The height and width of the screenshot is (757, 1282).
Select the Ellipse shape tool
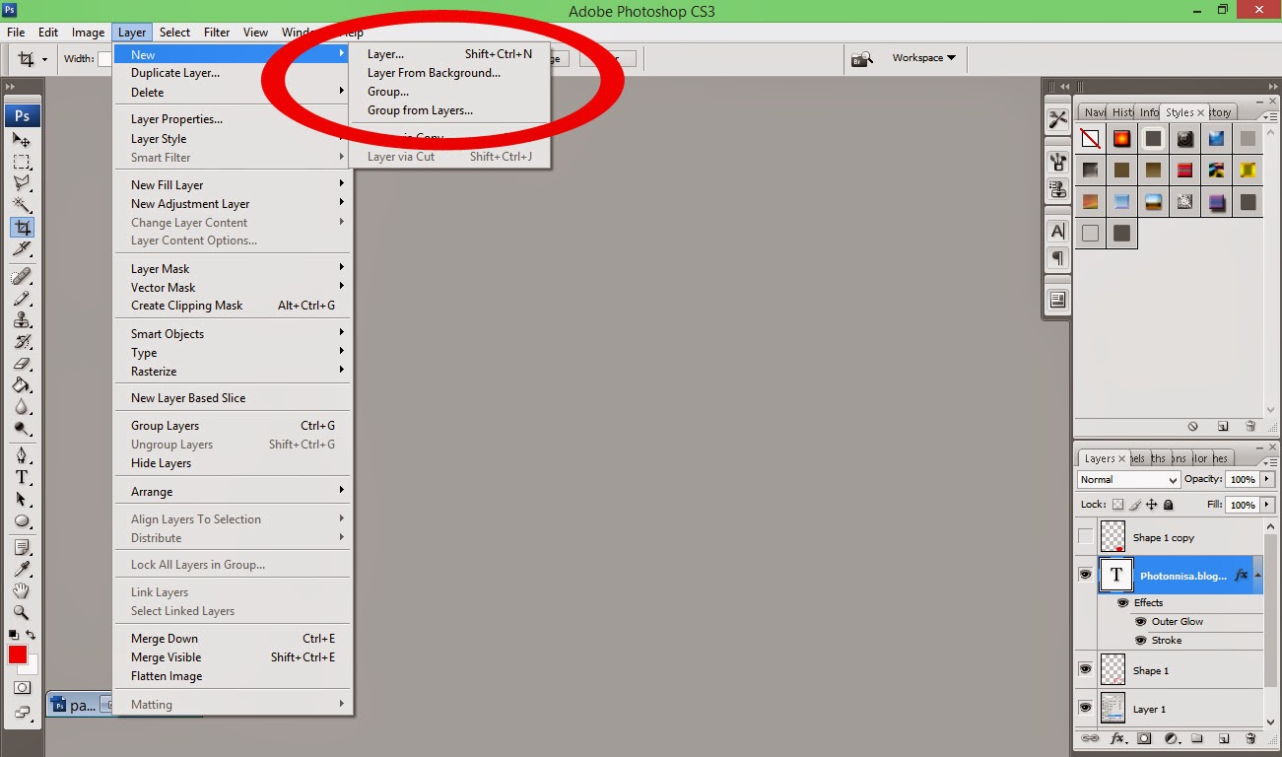[x=22, y=521]
